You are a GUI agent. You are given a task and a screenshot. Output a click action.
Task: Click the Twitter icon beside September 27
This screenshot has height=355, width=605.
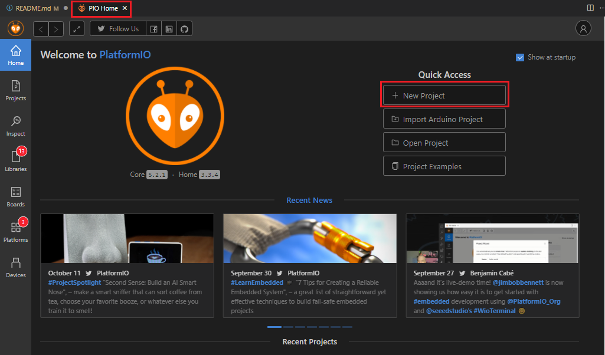pyautogui.click(x=462, y=273)
